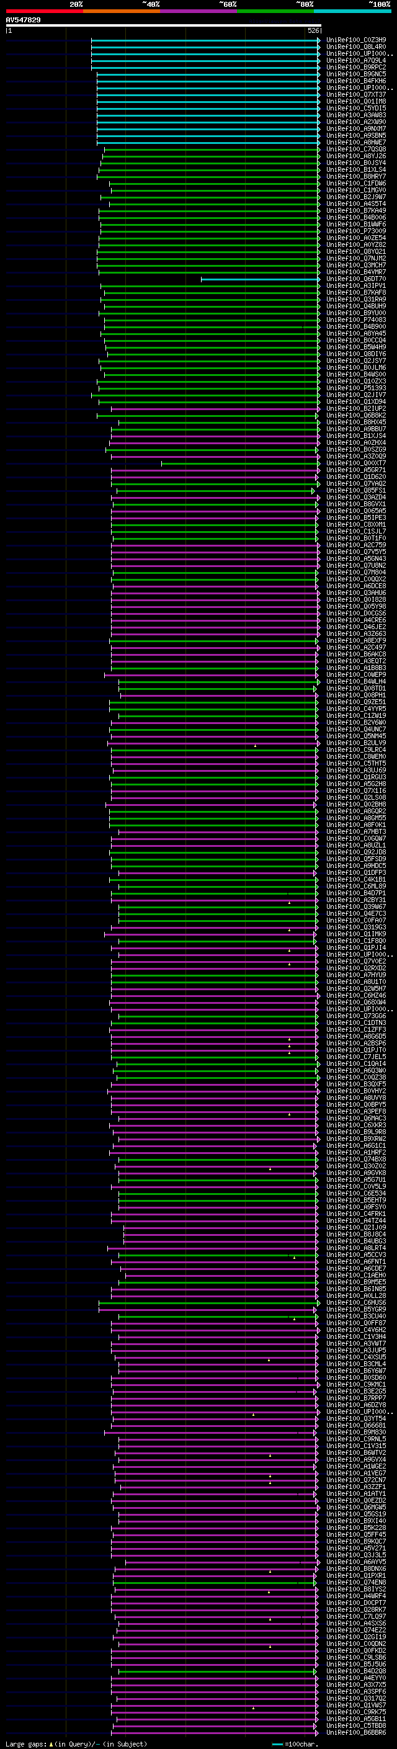Image resolution: width=397 pixels, height=1749 pixels.
Task: Click the purple alignment bar of UniRef100_B1XJS4
Action: (215, 436)
